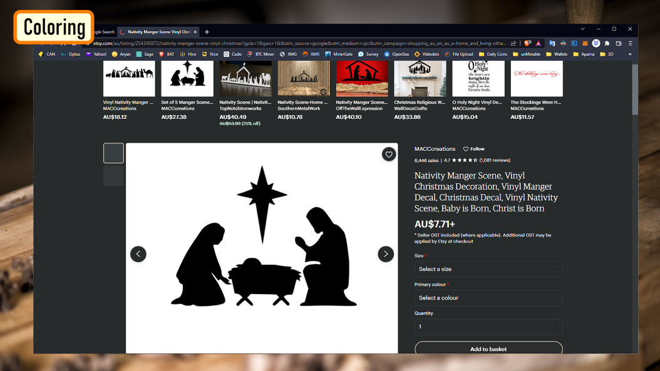Image resolution: width=660 pixels, height=371 pixels.
Task: Open the Aryan bookmark
Action: point(121,54)
